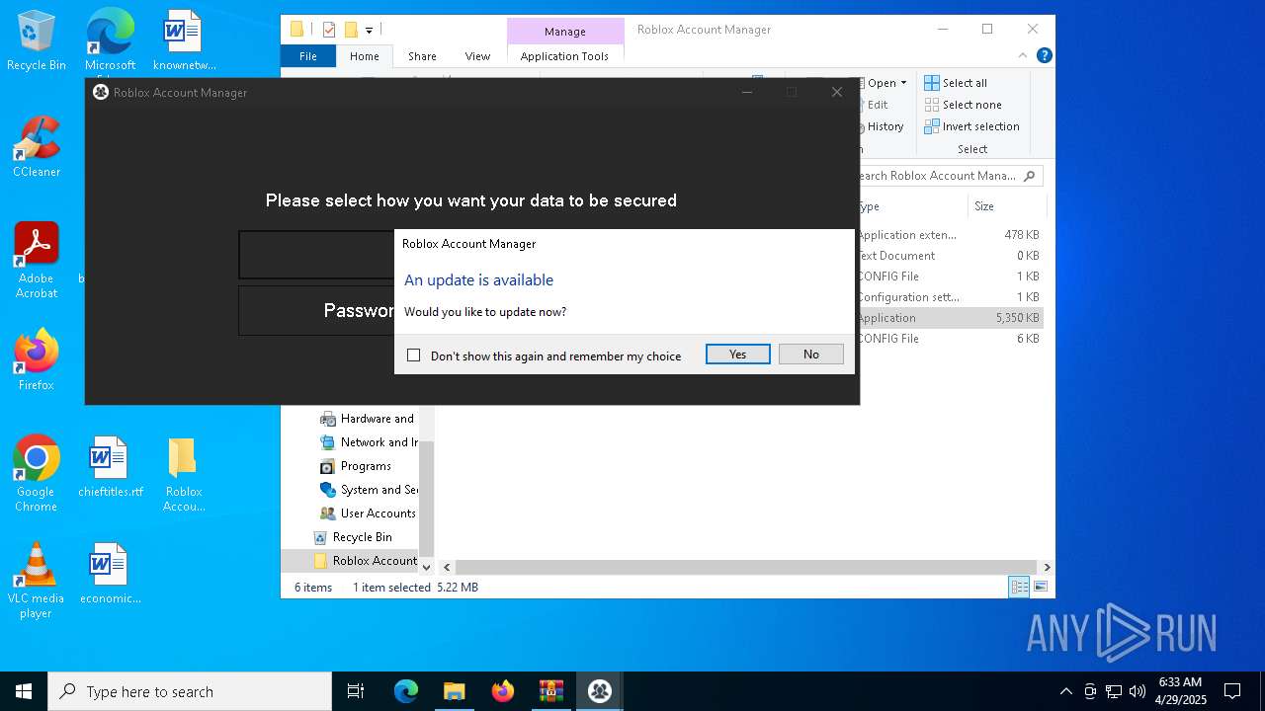Expand the Open dropdown arrow
The height and width of the screenshot is (711, 1265).
(x=903, y=83)
